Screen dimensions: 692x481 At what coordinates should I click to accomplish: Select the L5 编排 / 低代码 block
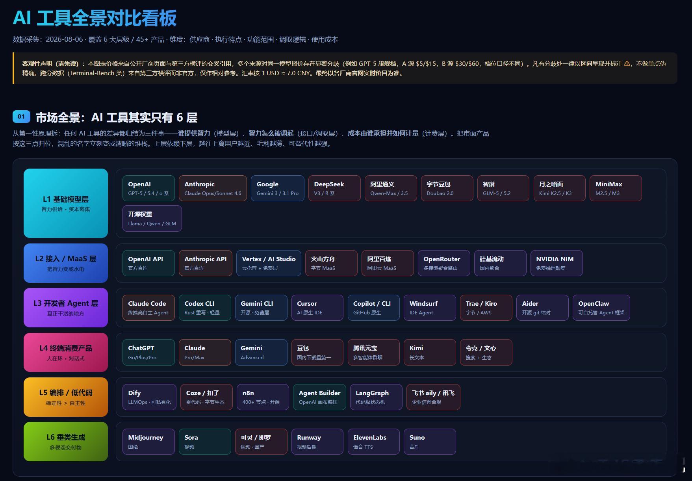pos(66,397)
